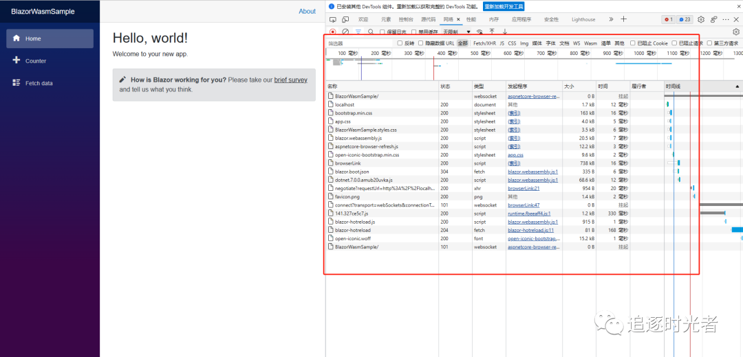Toggle device emulation icon
Viewport: 743px width, 357px height.
tap(345, 20)
